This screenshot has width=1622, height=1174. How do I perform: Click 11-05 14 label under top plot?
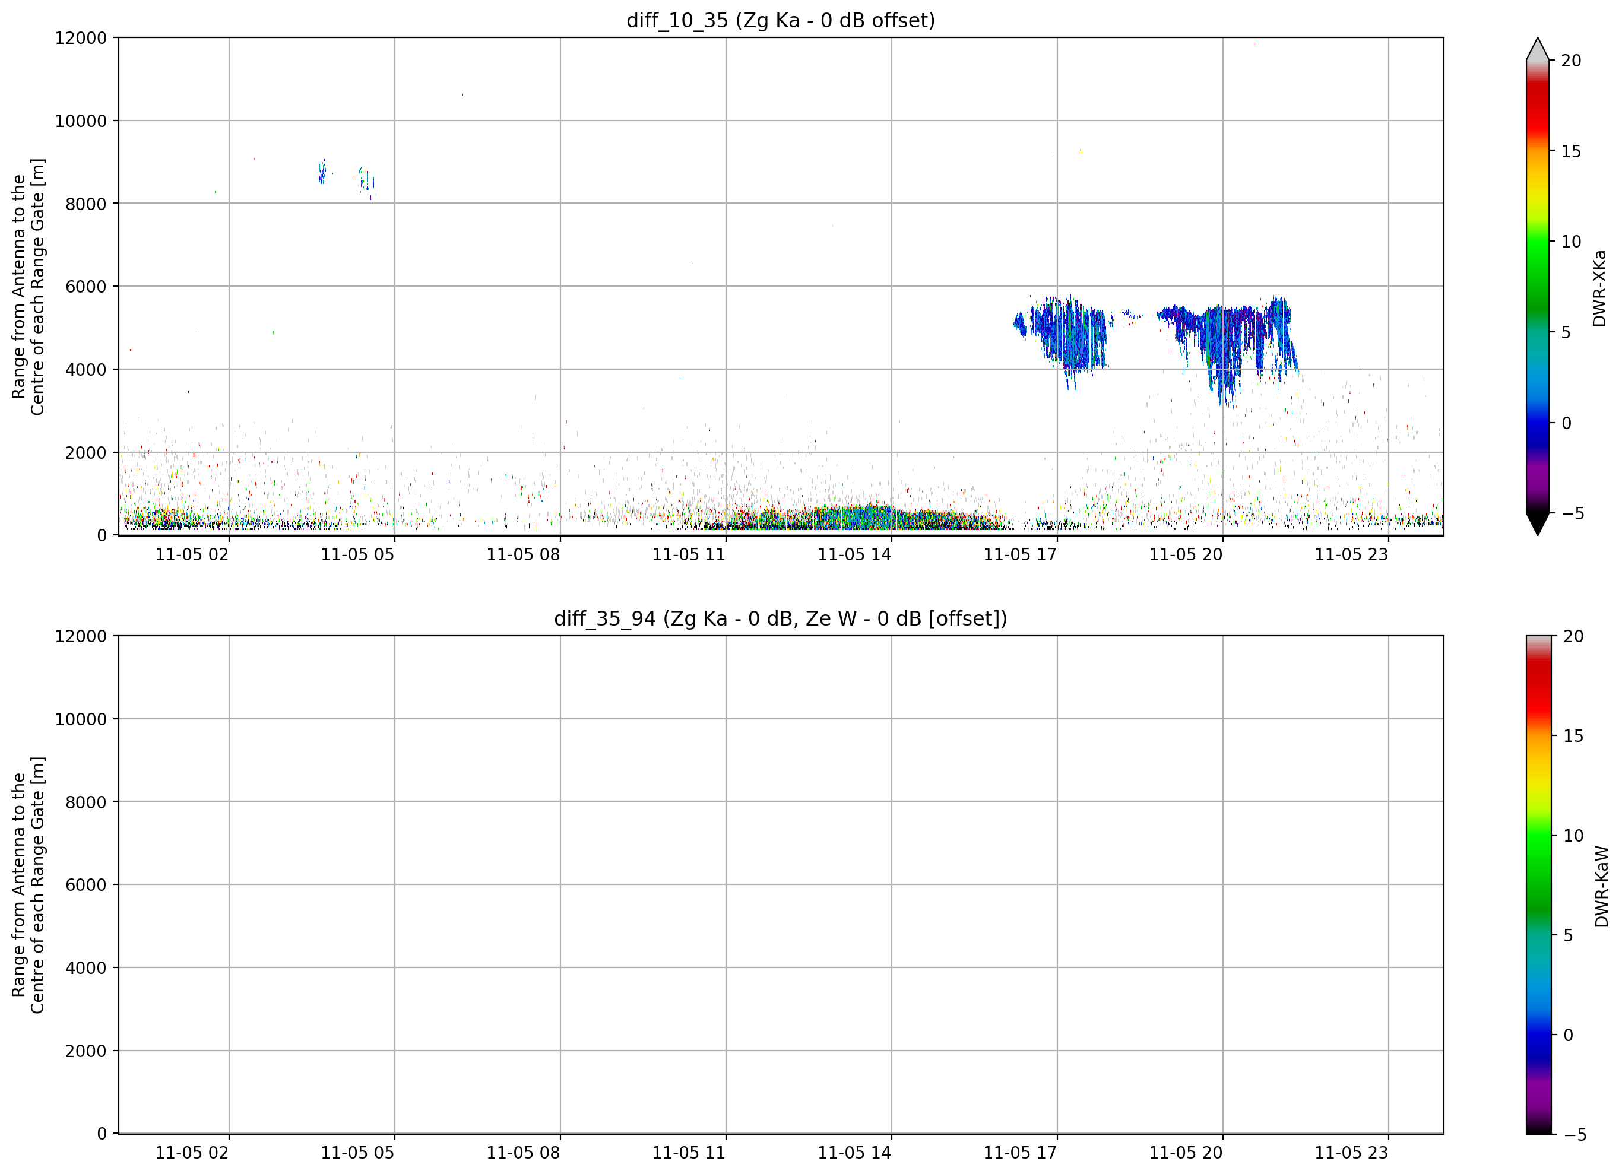[x=854, y=555]
